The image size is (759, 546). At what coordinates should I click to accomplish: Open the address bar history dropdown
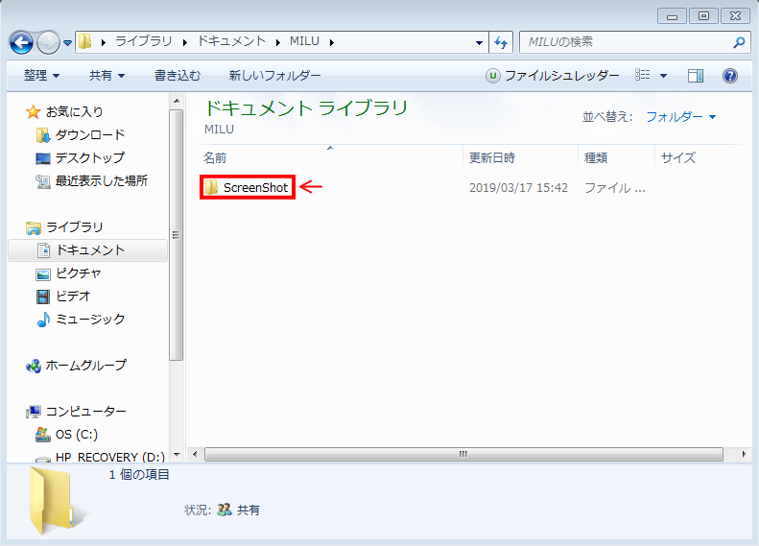click(479, 42)
